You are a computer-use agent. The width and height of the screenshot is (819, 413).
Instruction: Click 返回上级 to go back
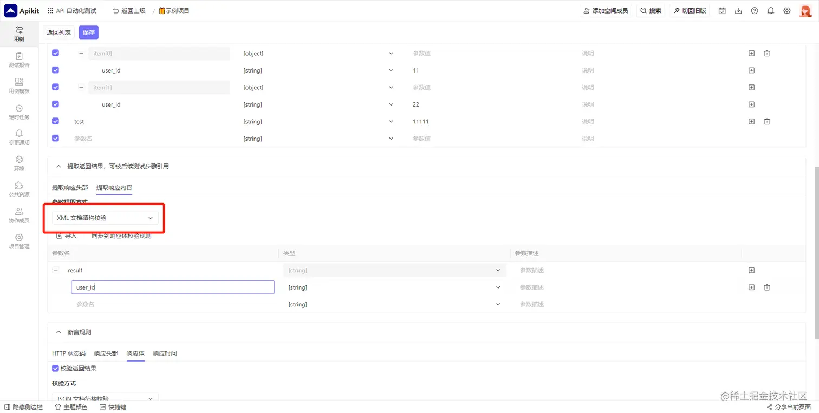129,11
